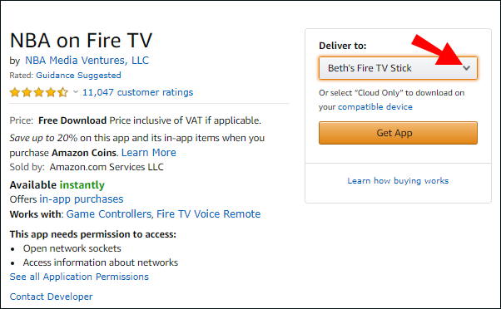Open the NBA Media Ventures, LLC link
Image resolution: width=501 pixels, height=309 pixels.
[87, 61]
